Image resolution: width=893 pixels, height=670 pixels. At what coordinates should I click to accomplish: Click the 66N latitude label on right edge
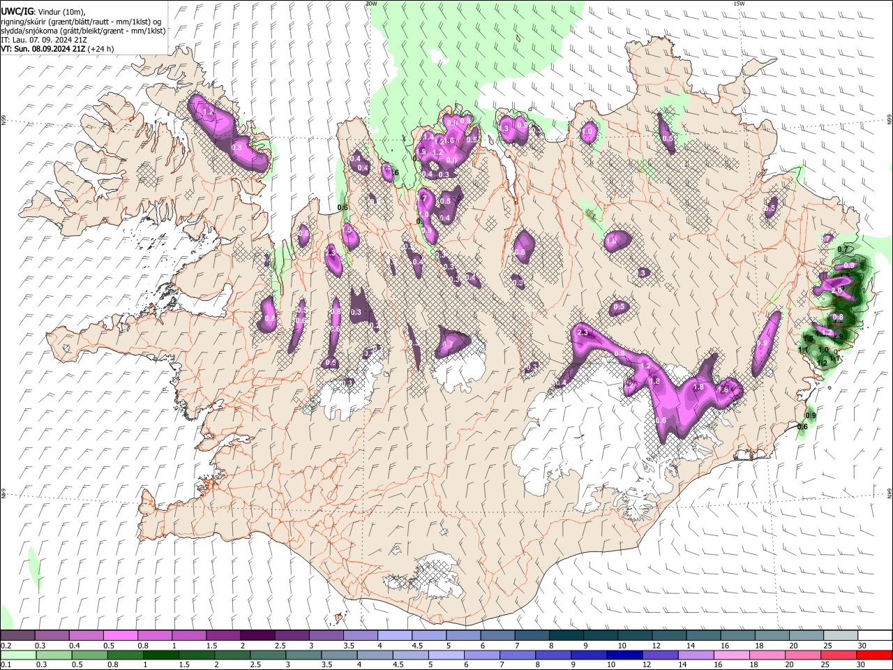(889, 120)
